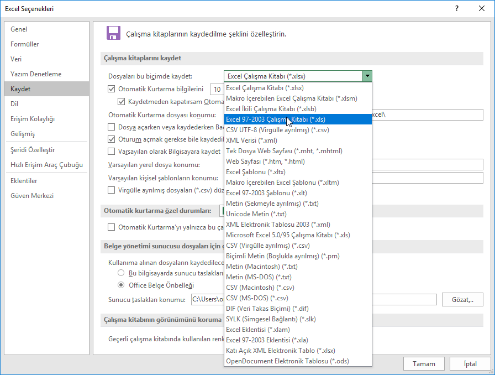Click Otomatik Kurtarma dosyası konumu field
Image resolution: width=495 pixels, height=375 pixels.
tap(428, 115)
